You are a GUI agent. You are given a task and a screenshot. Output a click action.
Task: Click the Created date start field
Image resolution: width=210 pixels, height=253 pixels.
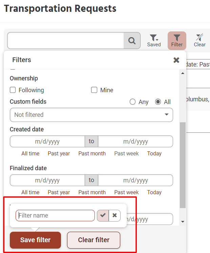pyautogui.click(x=47, y=142)
